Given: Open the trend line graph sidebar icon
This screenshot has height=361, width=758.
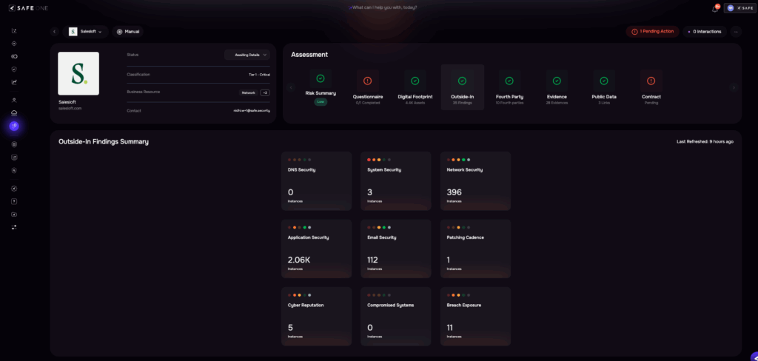Looking at the screenshot, I should 14,82.
